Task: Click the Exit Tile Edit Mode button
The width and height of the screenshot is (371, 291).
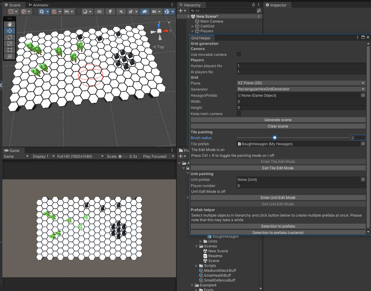Action: pyautogui.click(x=278, y=168)
